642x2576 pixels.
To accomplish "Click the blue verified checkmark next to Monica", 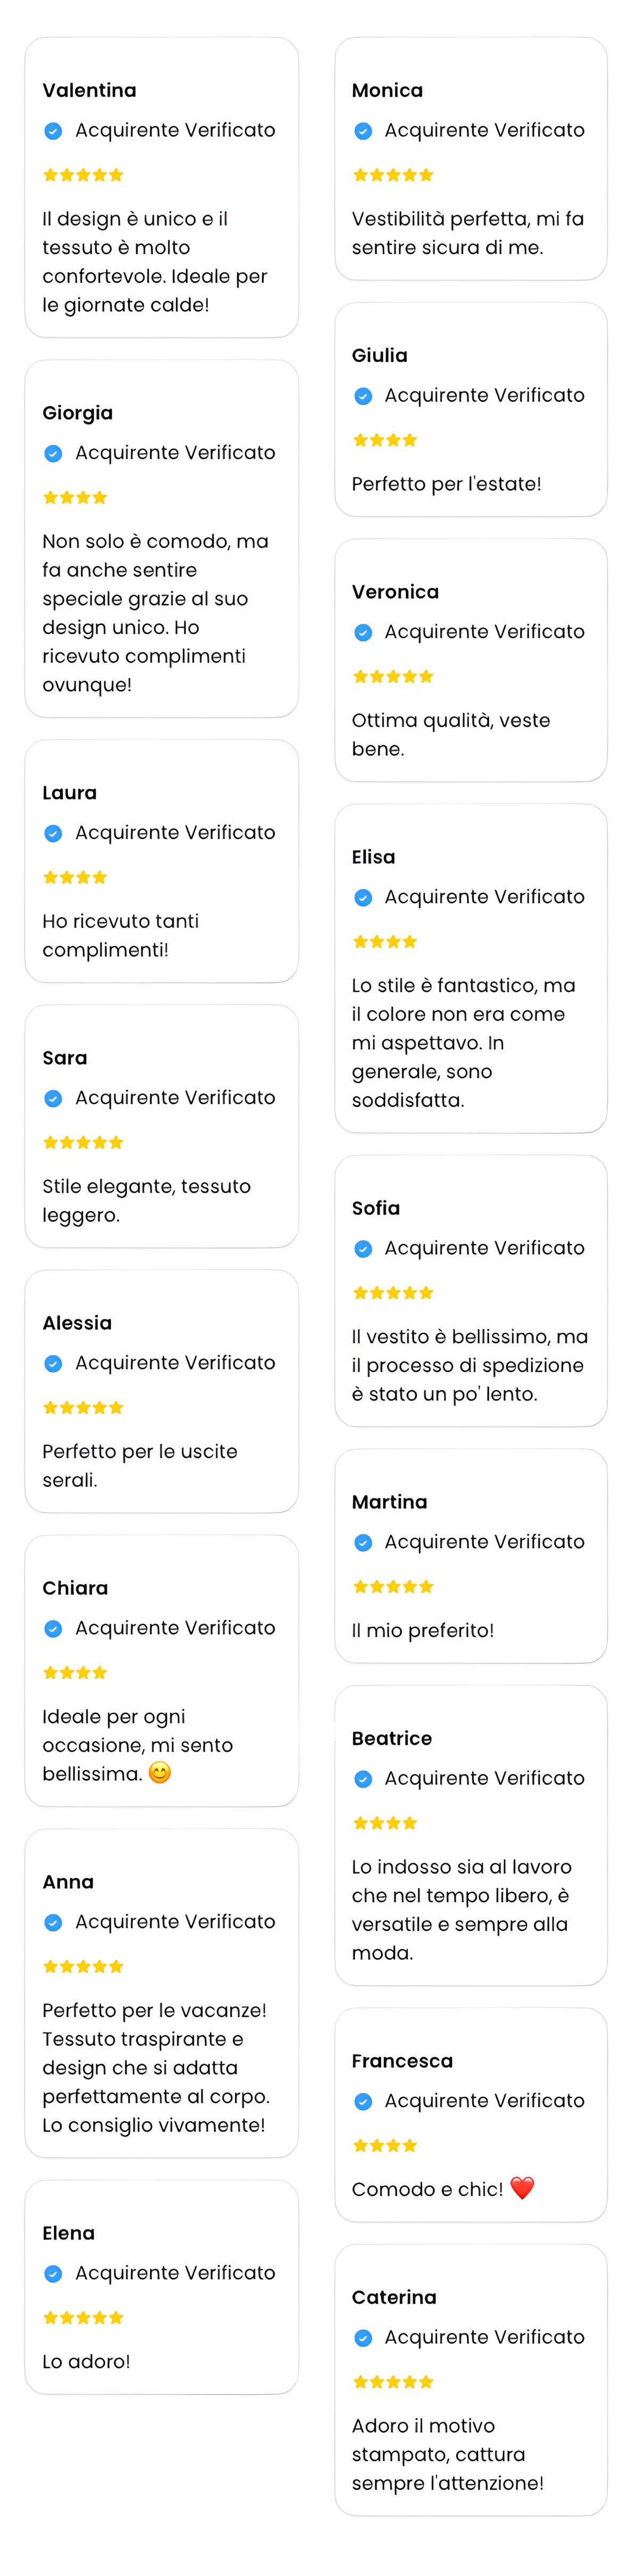I will [363, 131].
